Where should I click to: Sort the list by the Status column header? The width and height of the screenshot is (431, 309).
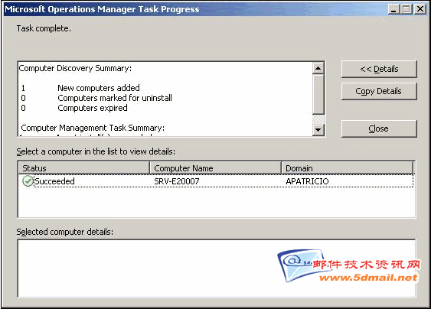click(x=84, y=168)
